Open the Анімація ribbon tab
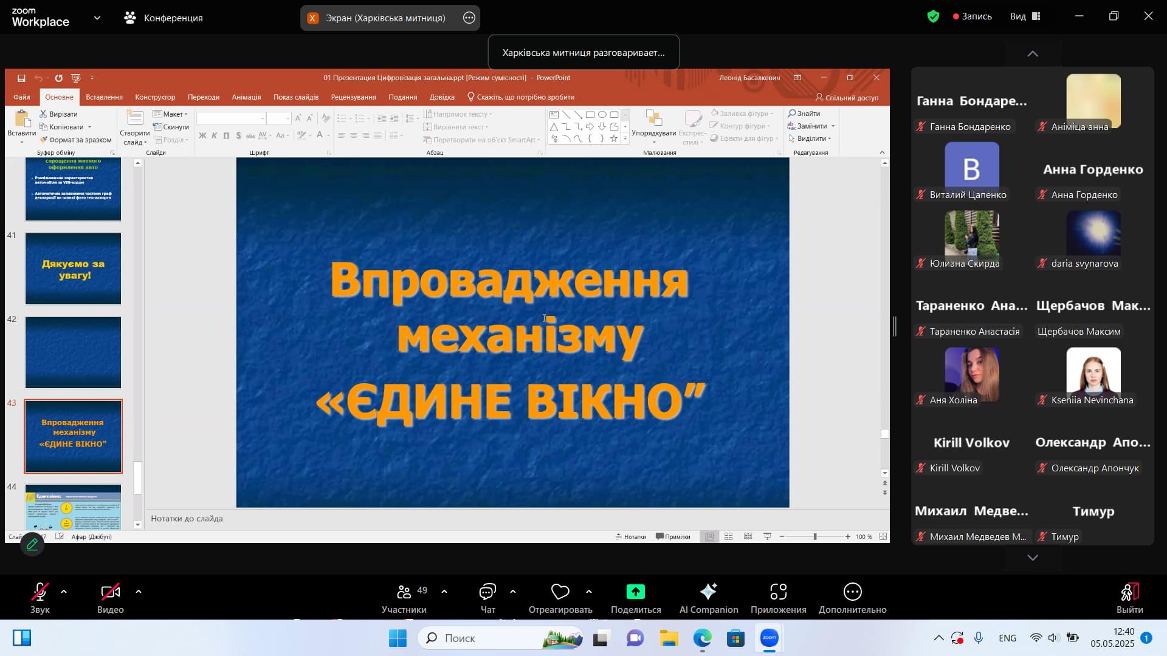 click(x=246, y=97)
